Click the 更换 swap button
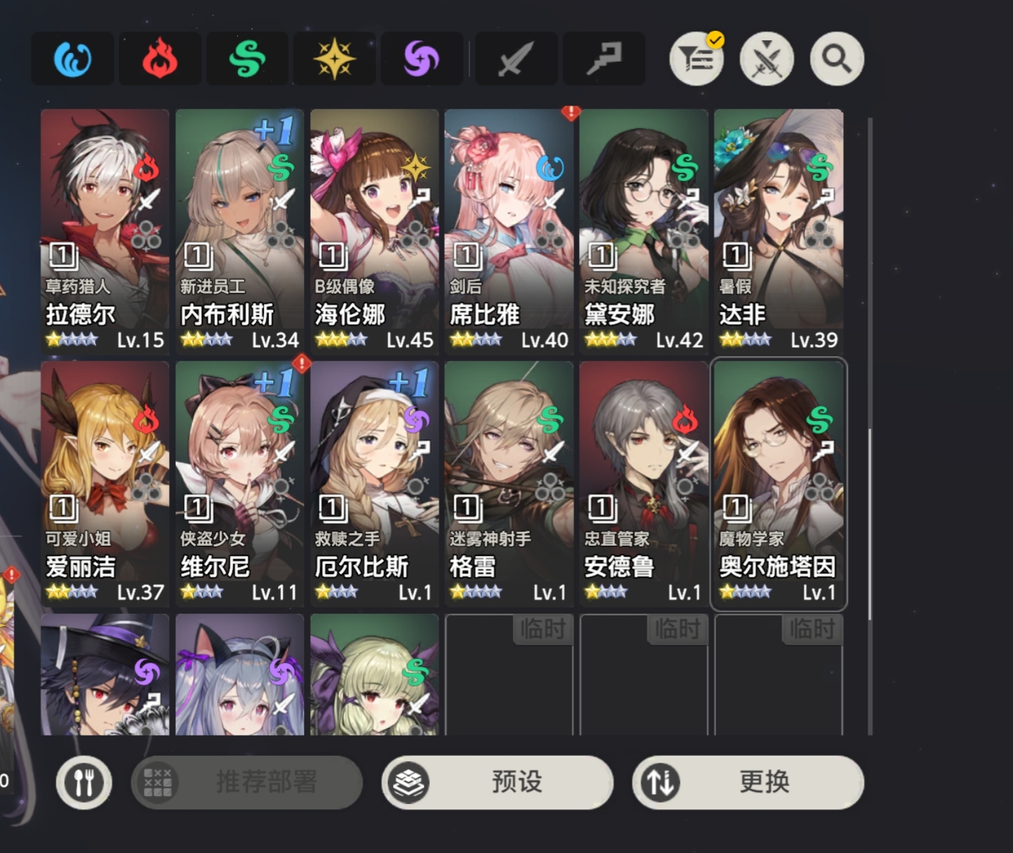 click(748, 782)
